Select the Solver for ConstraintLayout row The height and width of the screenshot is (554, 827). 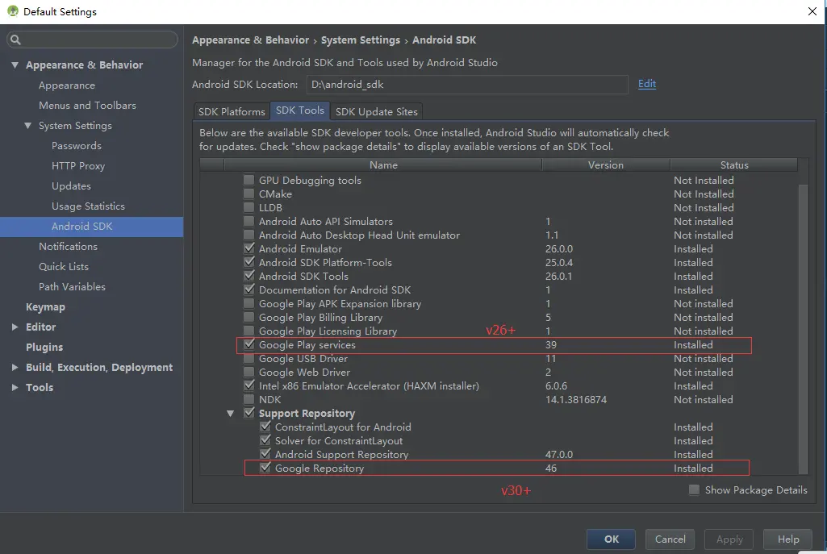[339, 440]
